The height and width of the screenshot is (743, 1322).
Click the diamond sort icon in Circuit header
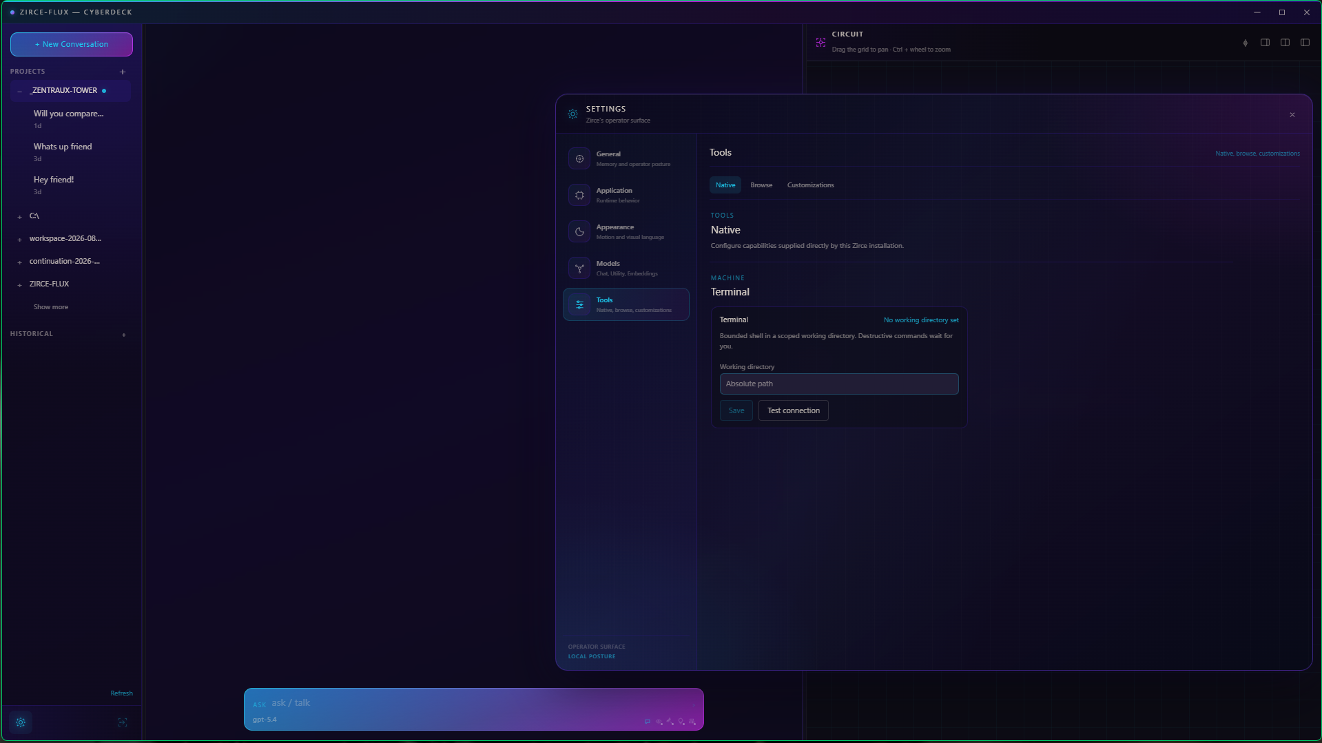(x=1245, y=43)
